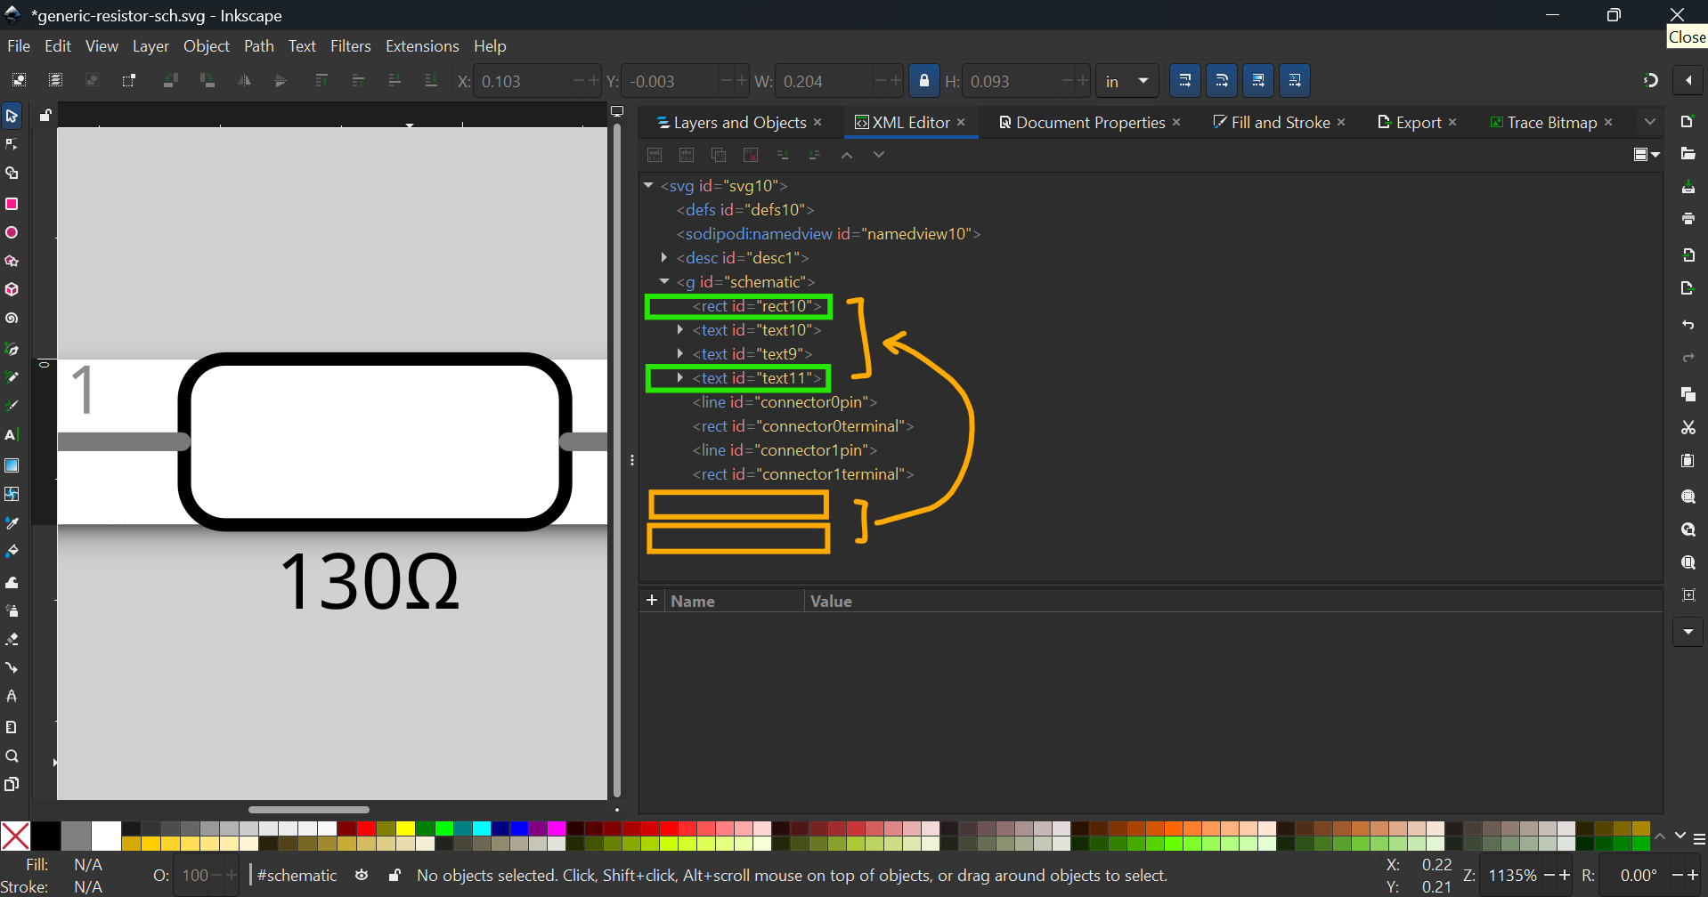This screenshot has height=897, width=1708.
Task: Click the Print icon in right toolbar
Action: coord(1688,219)
